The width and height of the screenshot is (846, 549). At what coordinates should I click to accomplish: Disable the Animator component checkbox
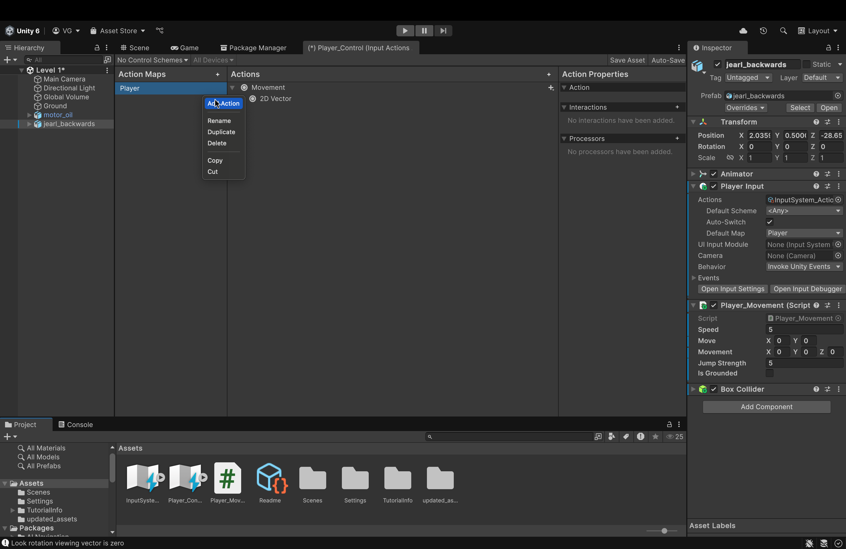click(714, 174)
